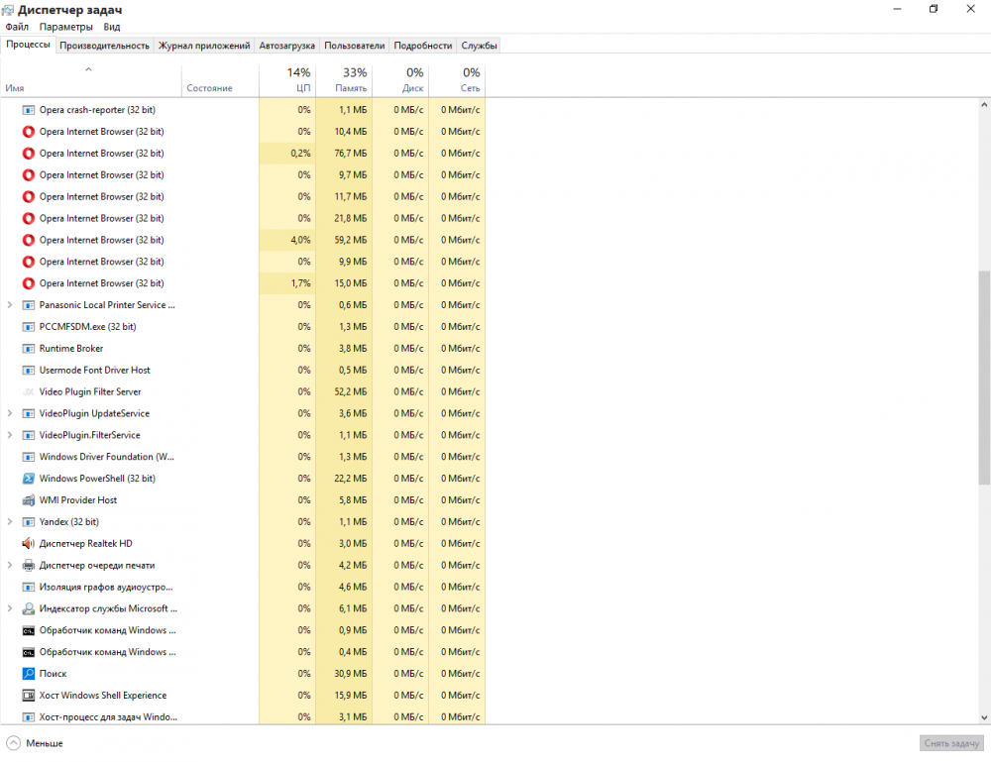Click the Поиск magnifier icon
This screenshot has height=762, width=991.
point(29,674)
